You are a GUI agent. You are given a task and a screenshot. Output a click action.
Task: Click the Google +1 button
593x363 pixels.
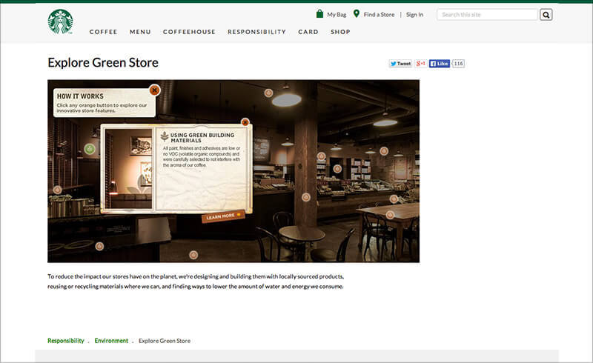(420, 64)
